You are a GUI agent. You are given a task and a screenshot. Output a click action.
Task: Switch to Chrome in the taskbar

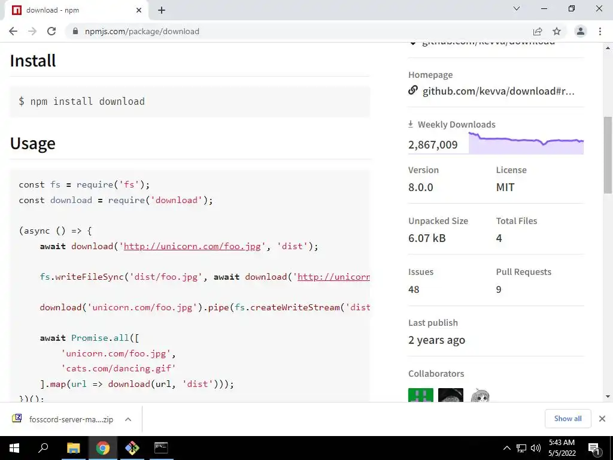click(103, 448)
